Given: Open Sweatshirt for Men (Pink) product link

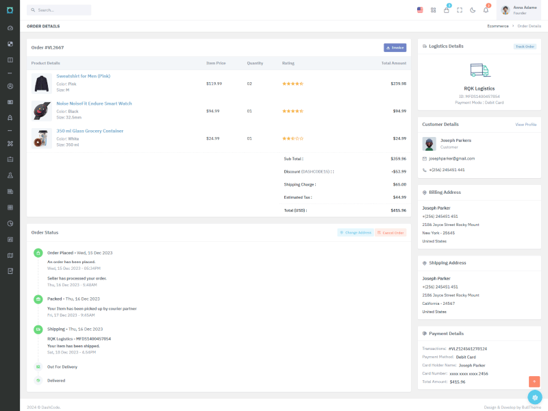Looking at the screenshot, I should pos(83,76).
